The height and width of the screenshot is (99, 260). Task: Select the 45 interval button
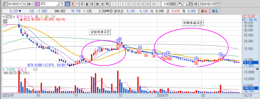pos(143,4)
